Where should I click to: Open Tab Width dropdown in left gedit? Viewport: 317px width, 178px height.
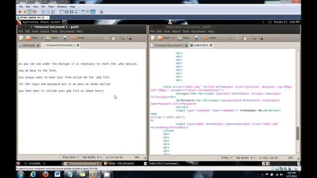(92, 157)
